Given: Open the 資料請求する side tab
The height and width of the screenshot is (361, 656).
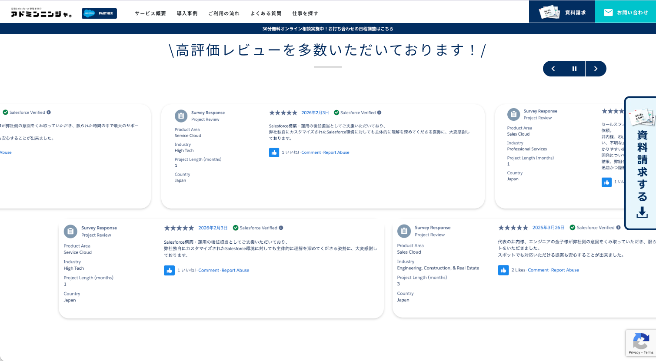Looking at the screenshot, I should click(x=641, y=163).
